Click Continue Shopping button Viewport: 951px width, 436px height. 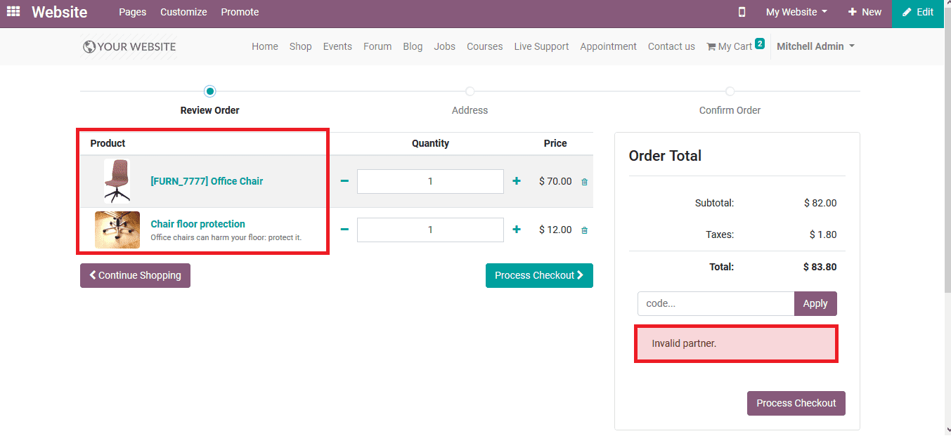(135, 275)
